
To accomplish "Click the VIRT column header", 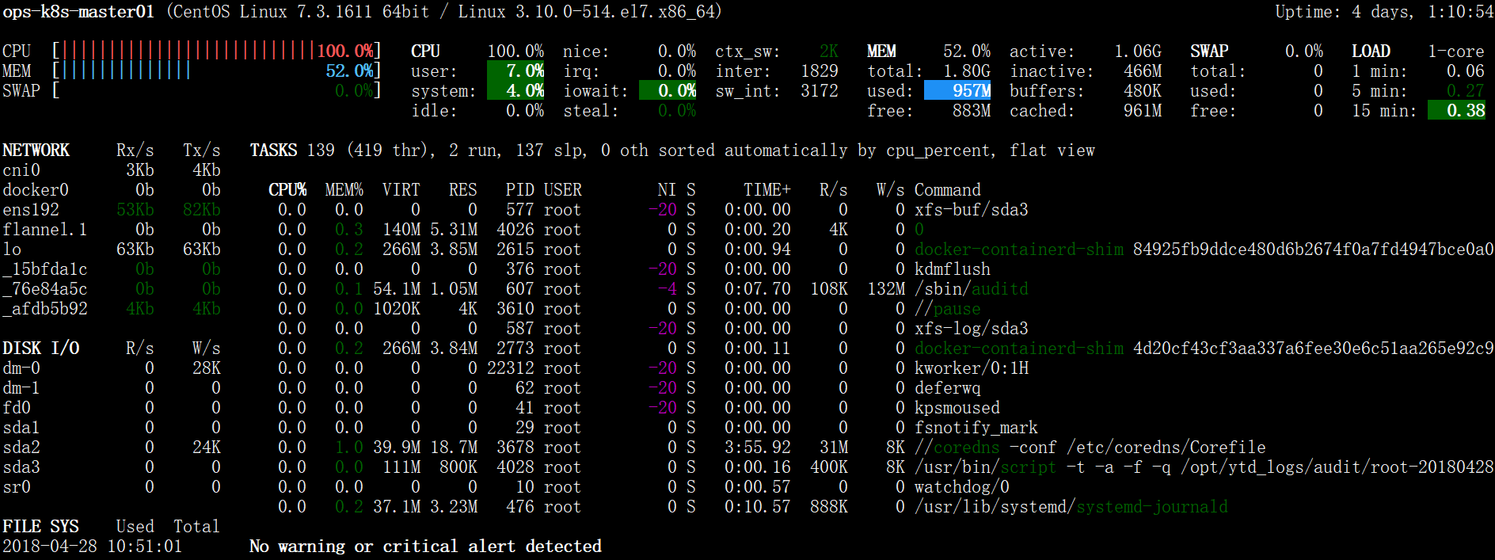I will (401, 190).
